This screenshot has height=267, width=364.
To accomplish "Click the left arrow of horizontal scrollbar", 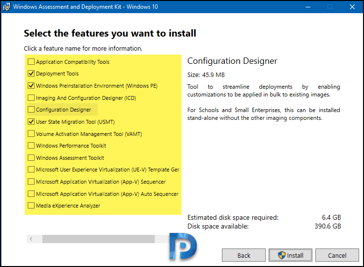I will pos(31,239).
